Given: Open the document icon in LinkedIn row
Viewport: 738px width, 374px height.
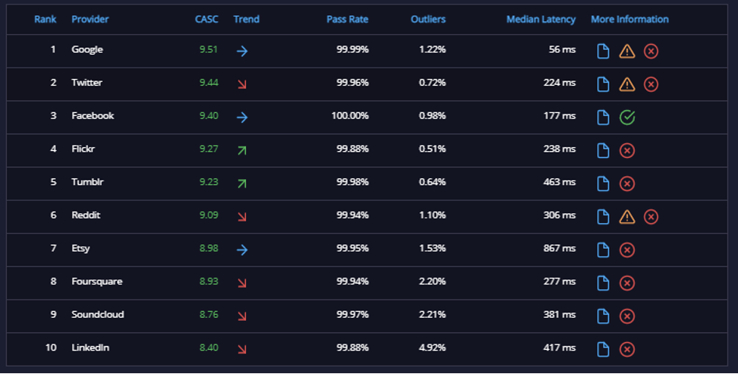Looking at the screenshot, I should [x=603, y=349].
